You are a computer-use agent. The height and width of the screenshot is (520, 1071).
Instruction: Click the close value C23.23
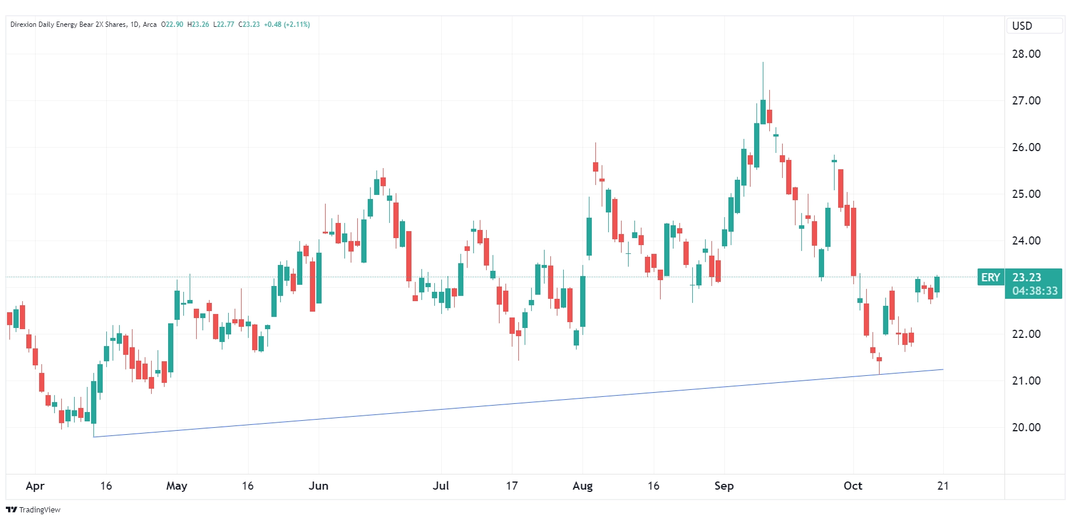pos(249,25)
